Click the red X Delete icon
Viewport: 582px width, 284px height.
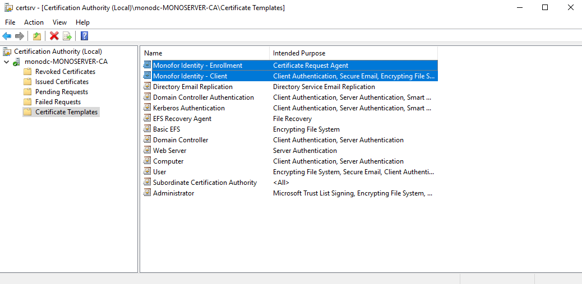click(x=54, y=36)
